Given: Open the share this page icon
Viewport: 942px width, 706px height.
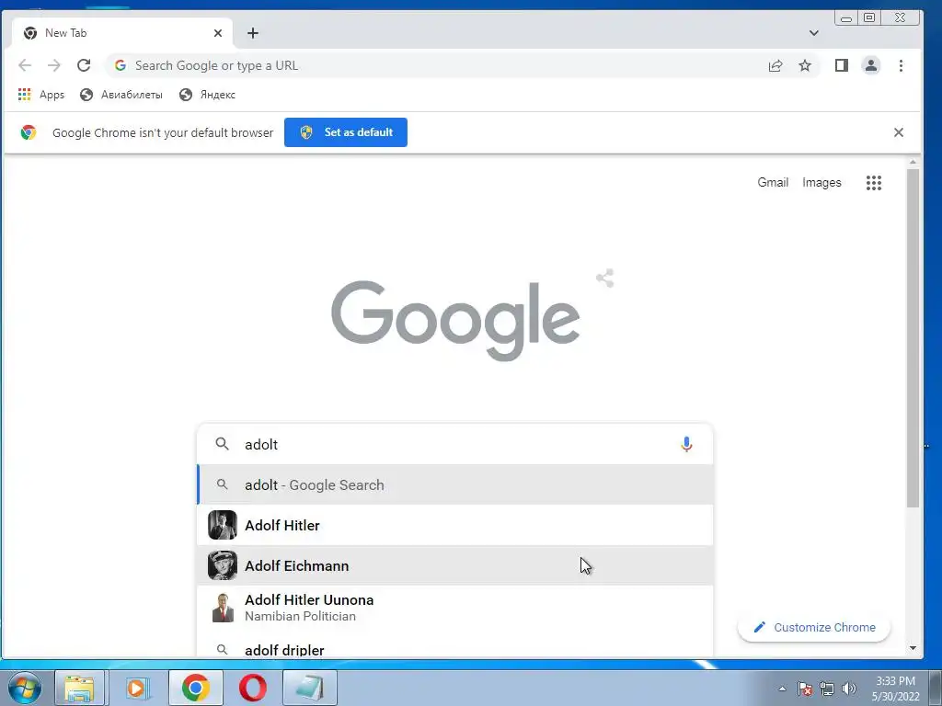Looking at the screenshot, I should pos(775,65).
